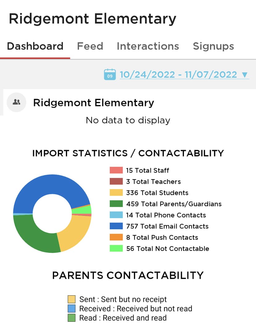Toggle the Received legend swatch
This screenshot has width=256, height=331.
tap(72, 309)
